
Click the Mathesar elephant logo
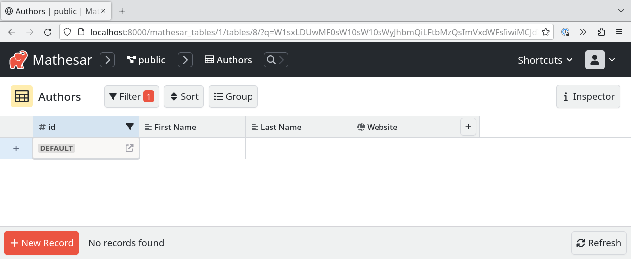pos(18,60)
